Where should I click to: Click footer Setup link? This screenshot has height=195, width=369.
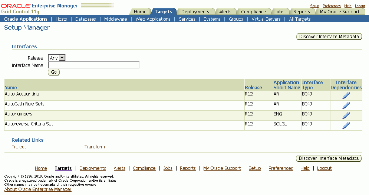[x=255, y=168]
